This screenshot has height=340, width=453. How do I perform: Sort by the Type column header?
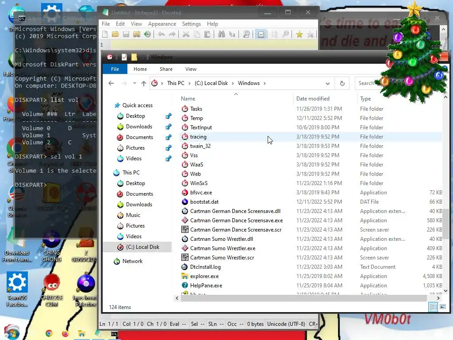[365, 99]
